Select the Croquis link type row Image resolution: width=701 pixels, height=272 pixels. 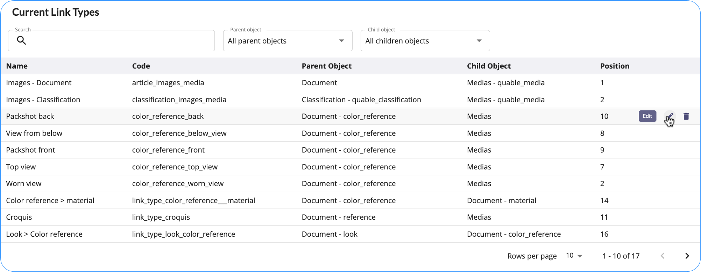[19, 217]
